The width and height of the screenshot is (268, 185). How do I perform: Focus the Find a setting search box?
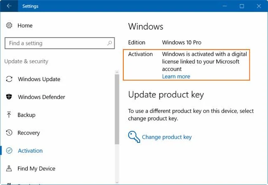(60, 43)
